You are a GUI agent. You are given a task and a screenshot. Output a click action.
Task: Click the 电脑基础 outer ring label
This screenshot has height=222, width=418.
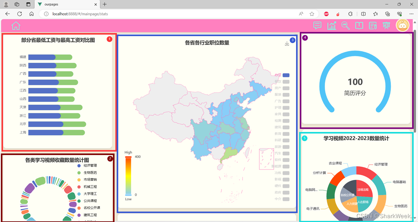(399, 182)
